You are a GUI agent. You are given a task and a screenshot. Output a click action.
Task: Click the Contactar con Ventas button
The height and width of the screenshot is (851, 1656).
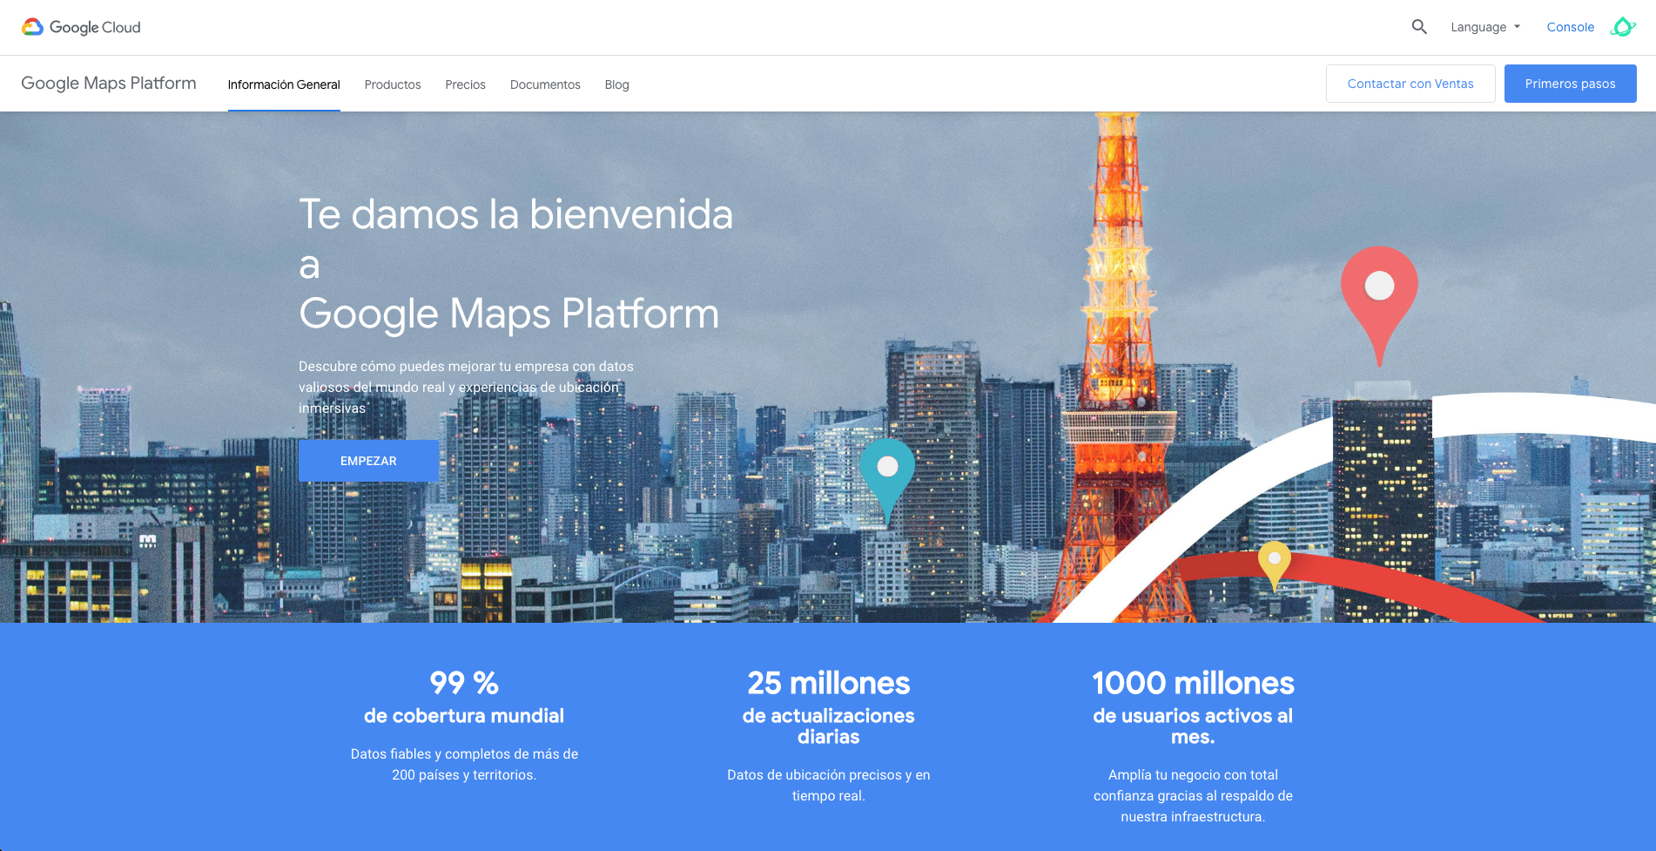pyautogui.click(x=1410, y=84)
